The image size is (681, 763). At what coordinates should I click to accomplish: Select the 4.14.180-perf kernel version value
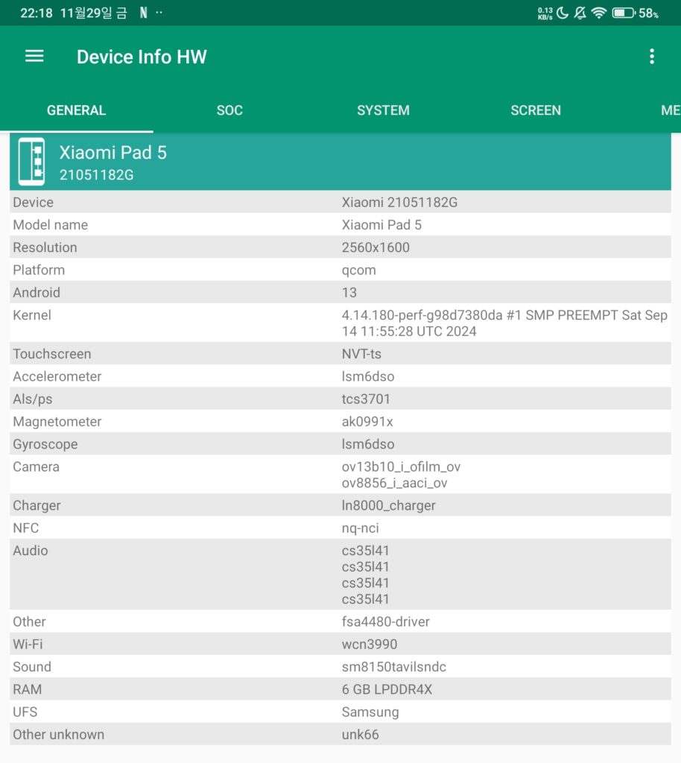(504, 323)
